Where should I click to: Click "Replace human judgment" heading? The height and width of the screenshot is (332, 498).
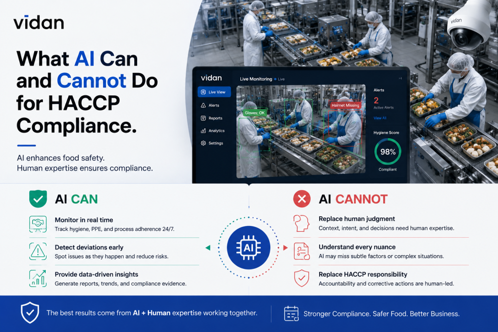point(356,219)
